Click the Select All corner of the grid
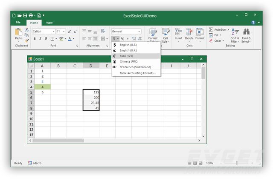The image size is (273, 179). pos(31,66)
